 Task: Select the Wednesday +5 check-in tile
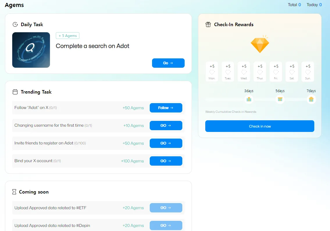[244, 72]
